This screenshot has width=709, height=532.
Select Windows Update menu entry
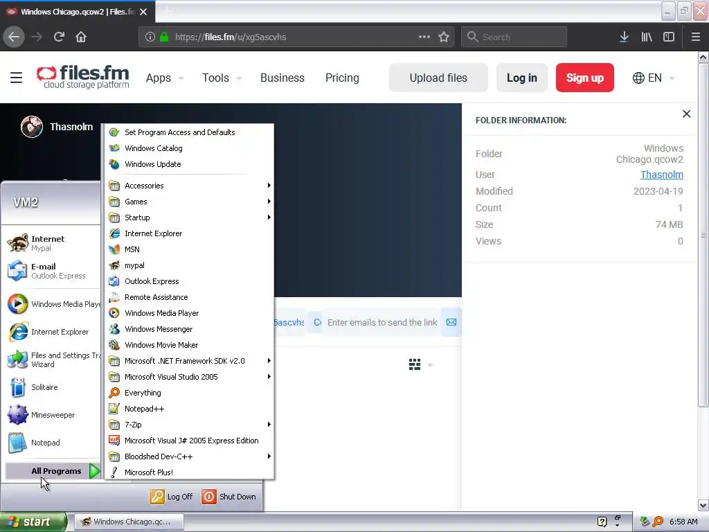click(190, 163)
